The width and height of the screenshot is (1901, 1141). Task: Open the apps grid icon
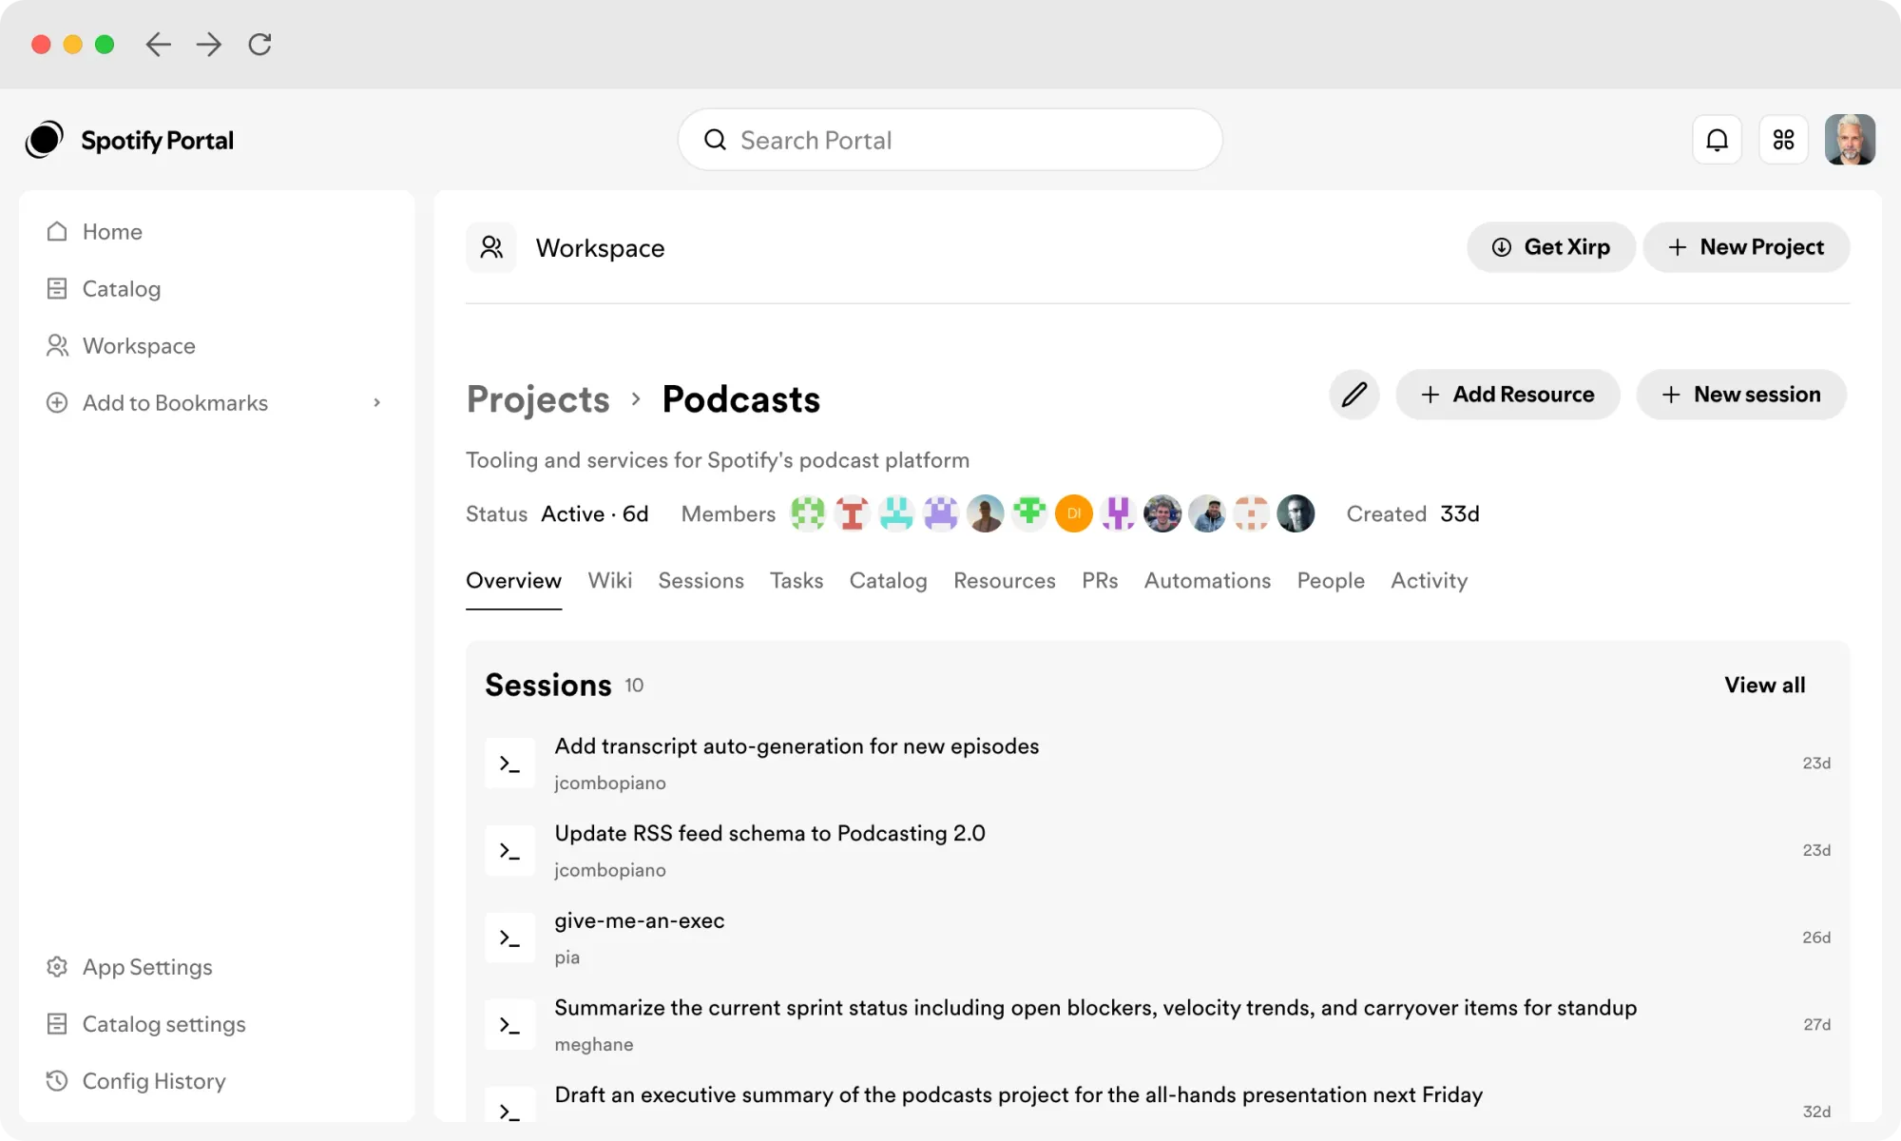coord(1783,140)
